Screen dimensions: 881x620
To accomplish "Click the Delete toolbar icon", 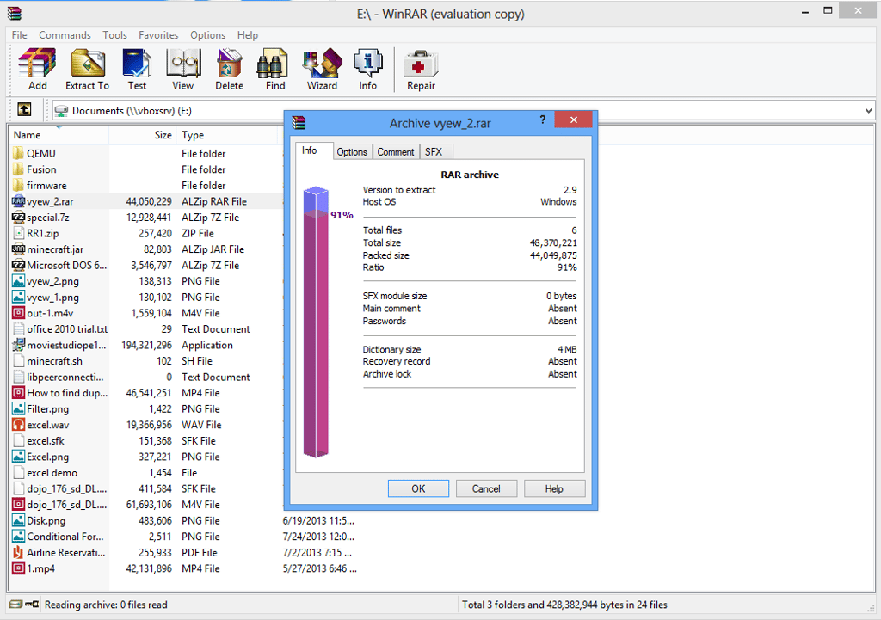I will point(229,69).
